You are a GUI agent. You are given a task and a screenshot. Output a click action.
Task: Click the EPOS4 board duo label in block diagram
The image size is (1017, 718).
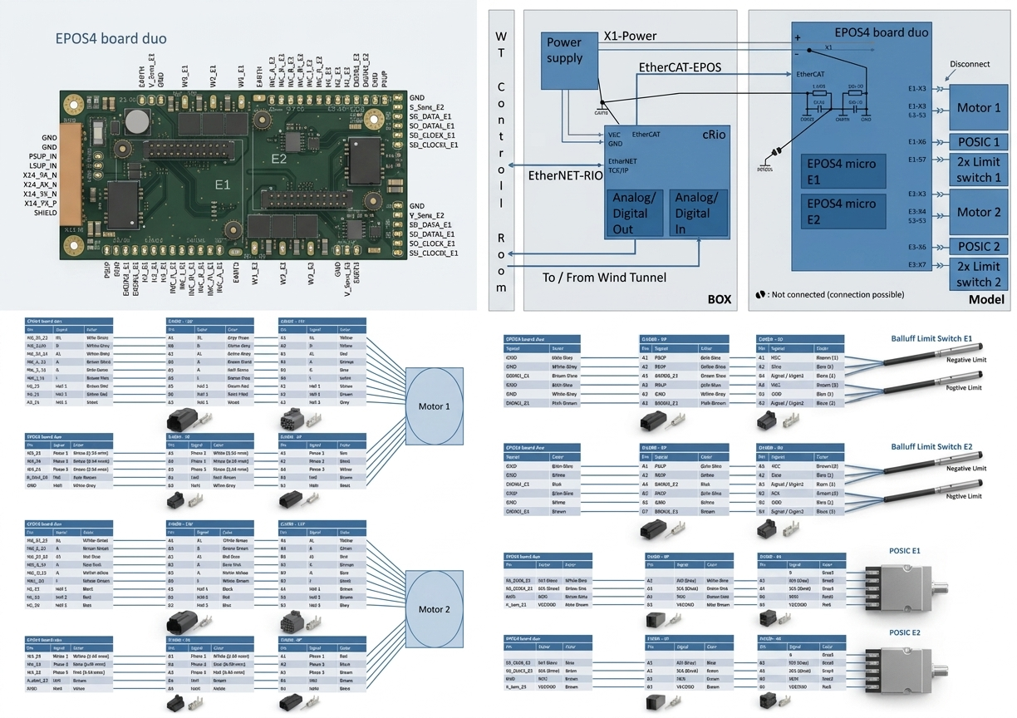[882, 32]
